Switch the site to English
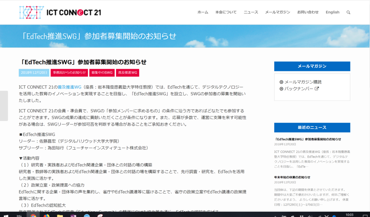The height and width of the screenshot is (217, 370). pos(332,12)
